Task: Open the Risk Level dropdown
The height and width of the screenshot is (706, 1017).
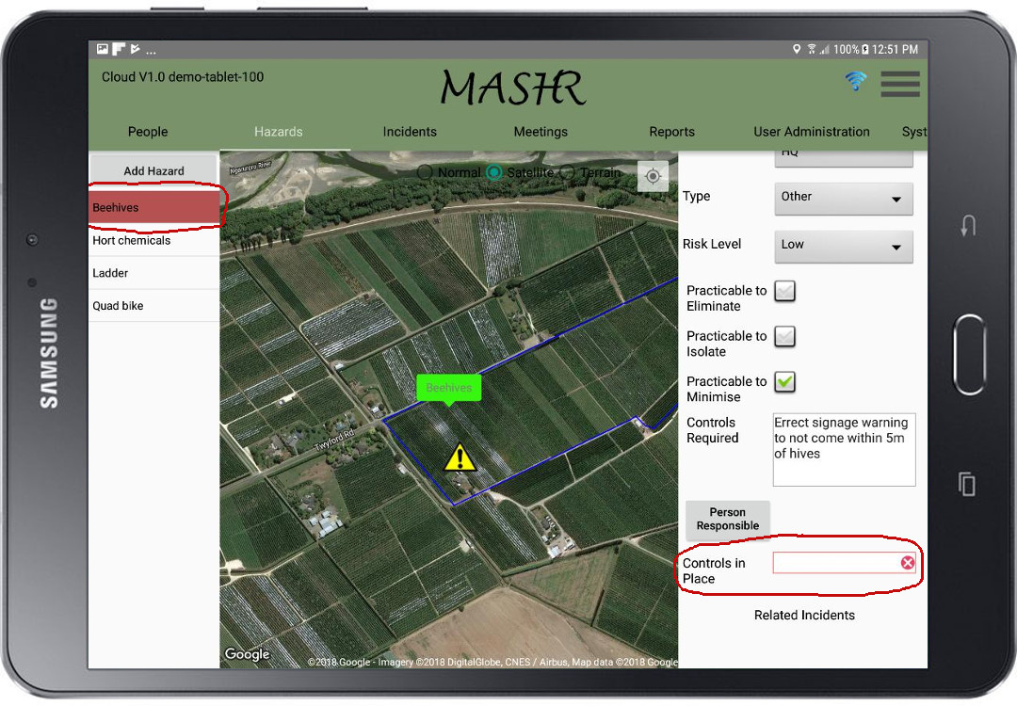Action: [843, 245]
